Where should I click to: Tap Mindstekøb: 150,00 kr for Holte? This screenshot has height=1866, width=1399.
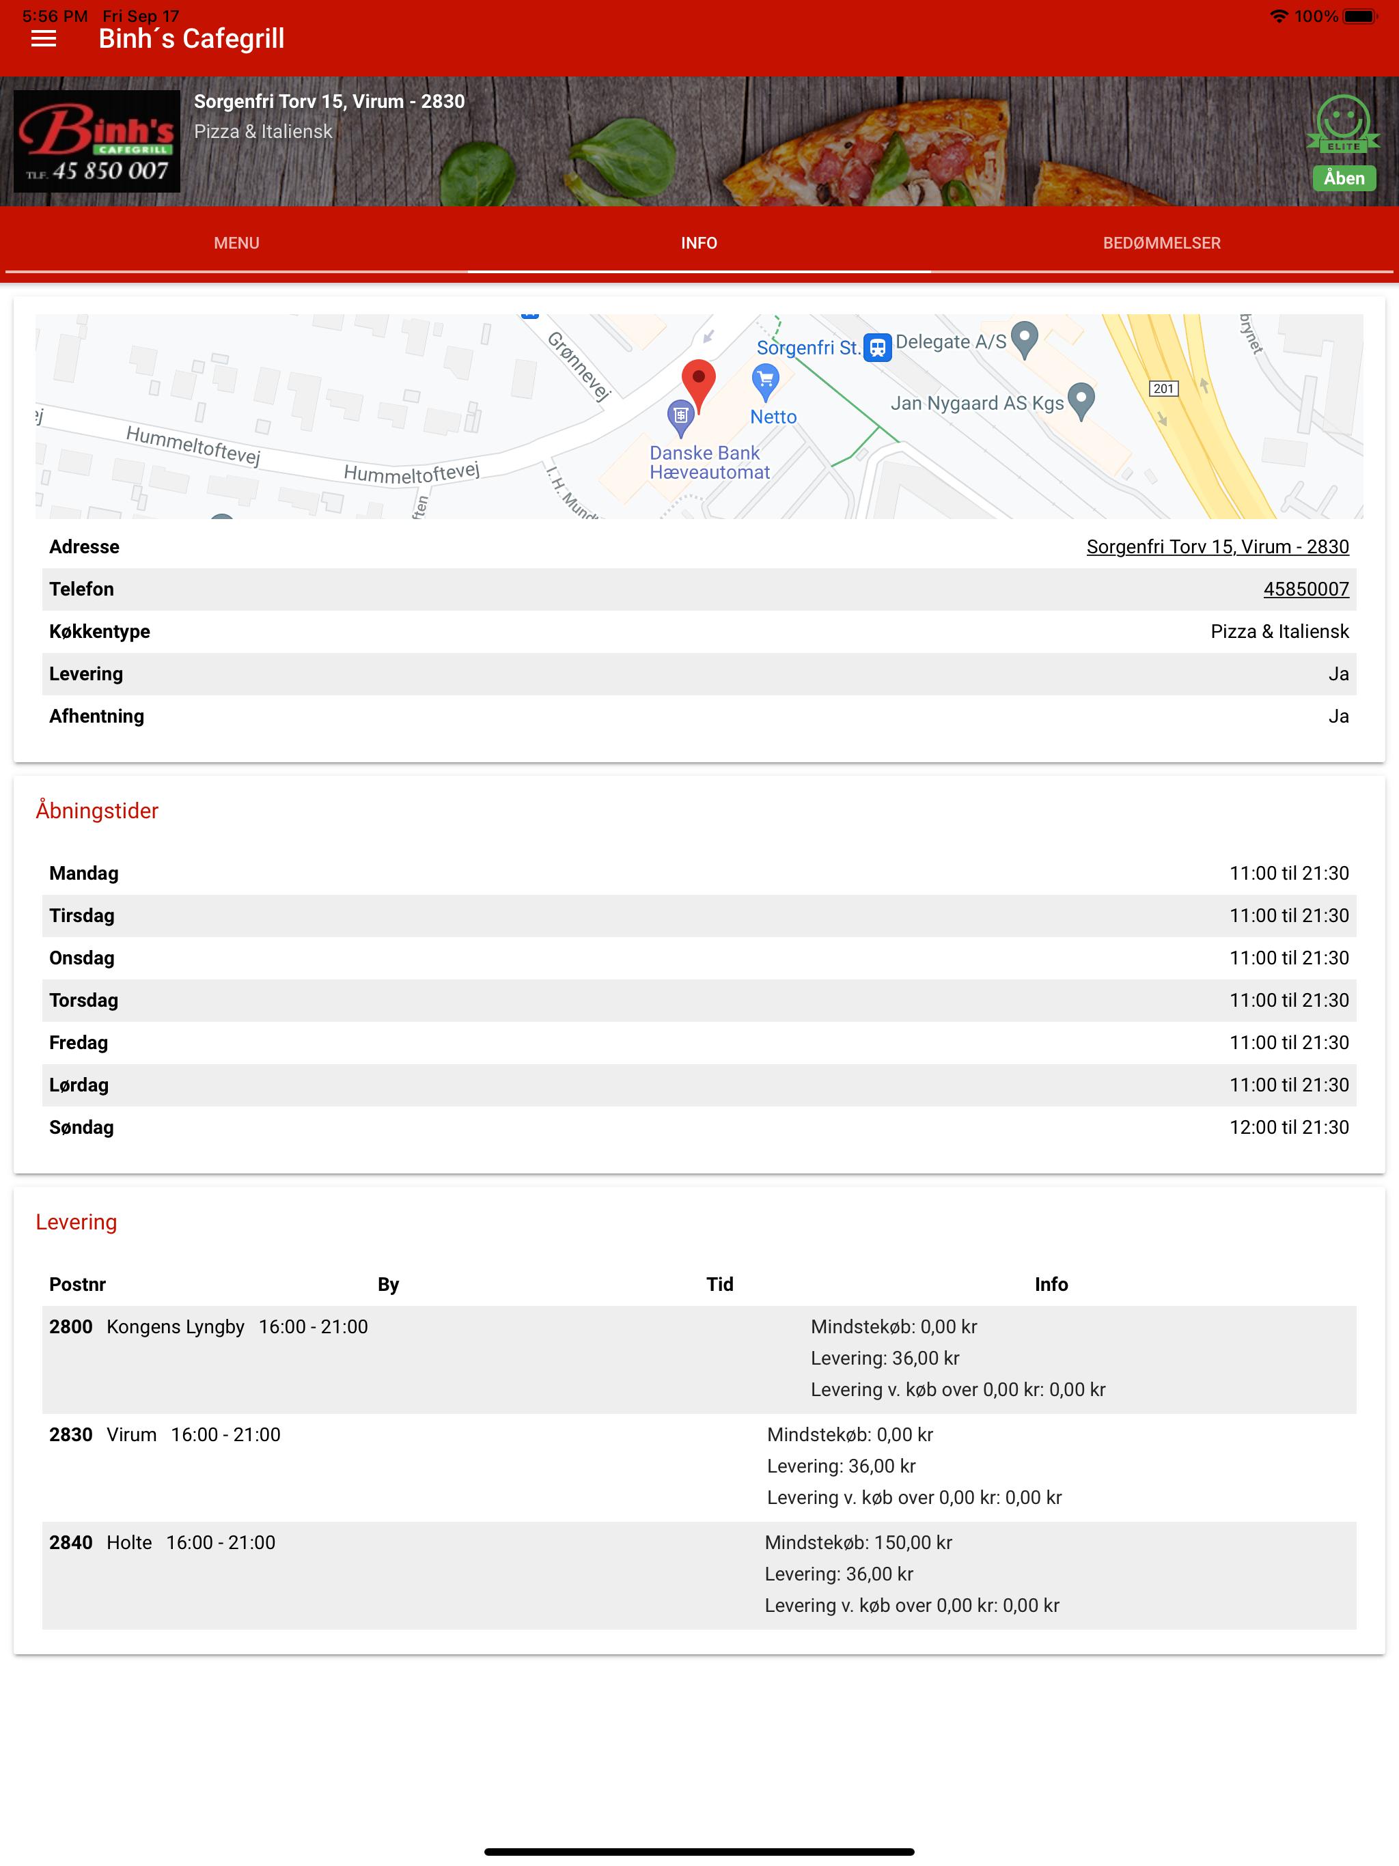click(858, 1542)
